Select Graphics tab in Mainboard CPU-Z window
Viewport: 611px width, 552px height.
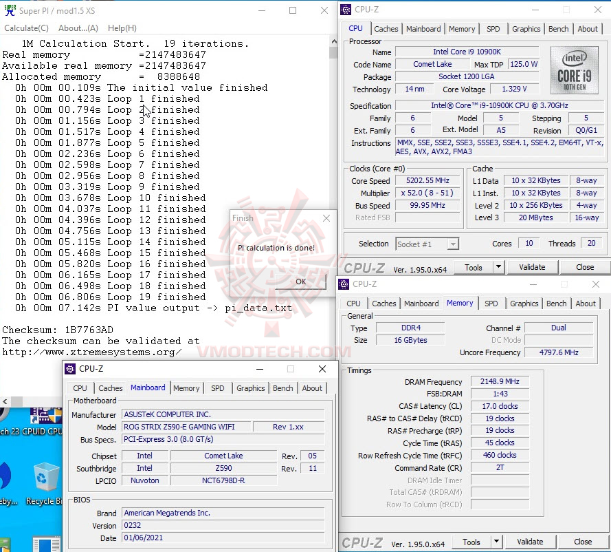point(251,388)
